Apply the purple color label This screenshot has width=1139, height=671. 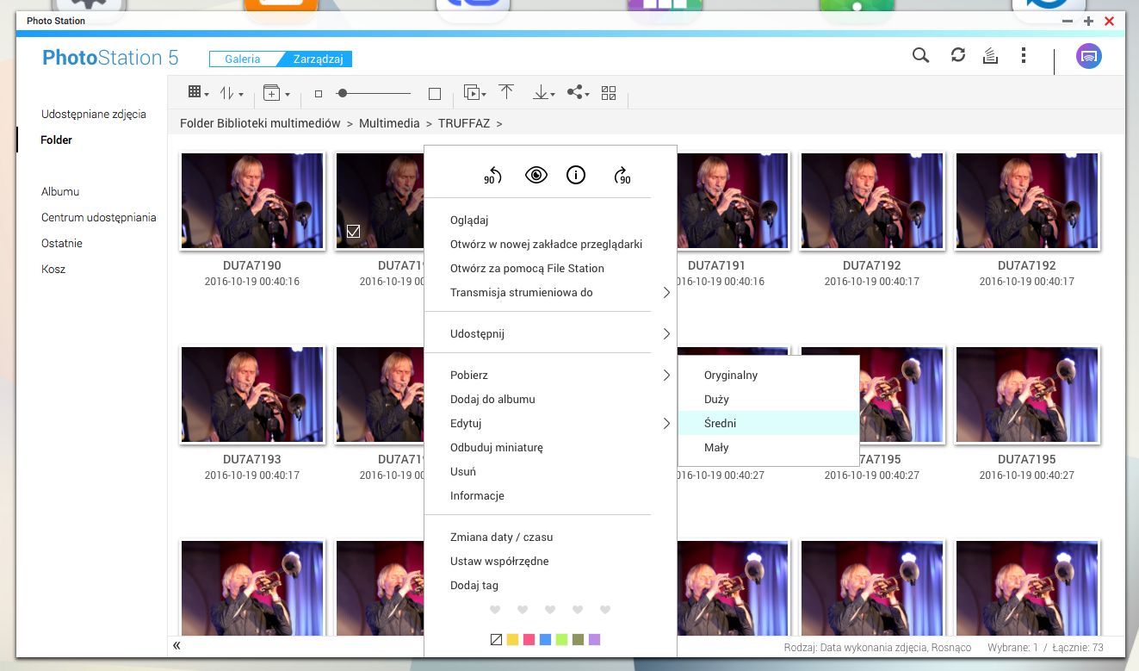(x=594, y=639)
